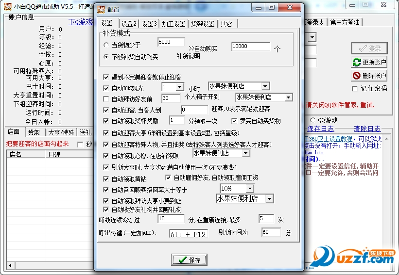Toggle 自动迎客大亨 checkbox
This screenshot has height=275, width=399.
point(106,132)
